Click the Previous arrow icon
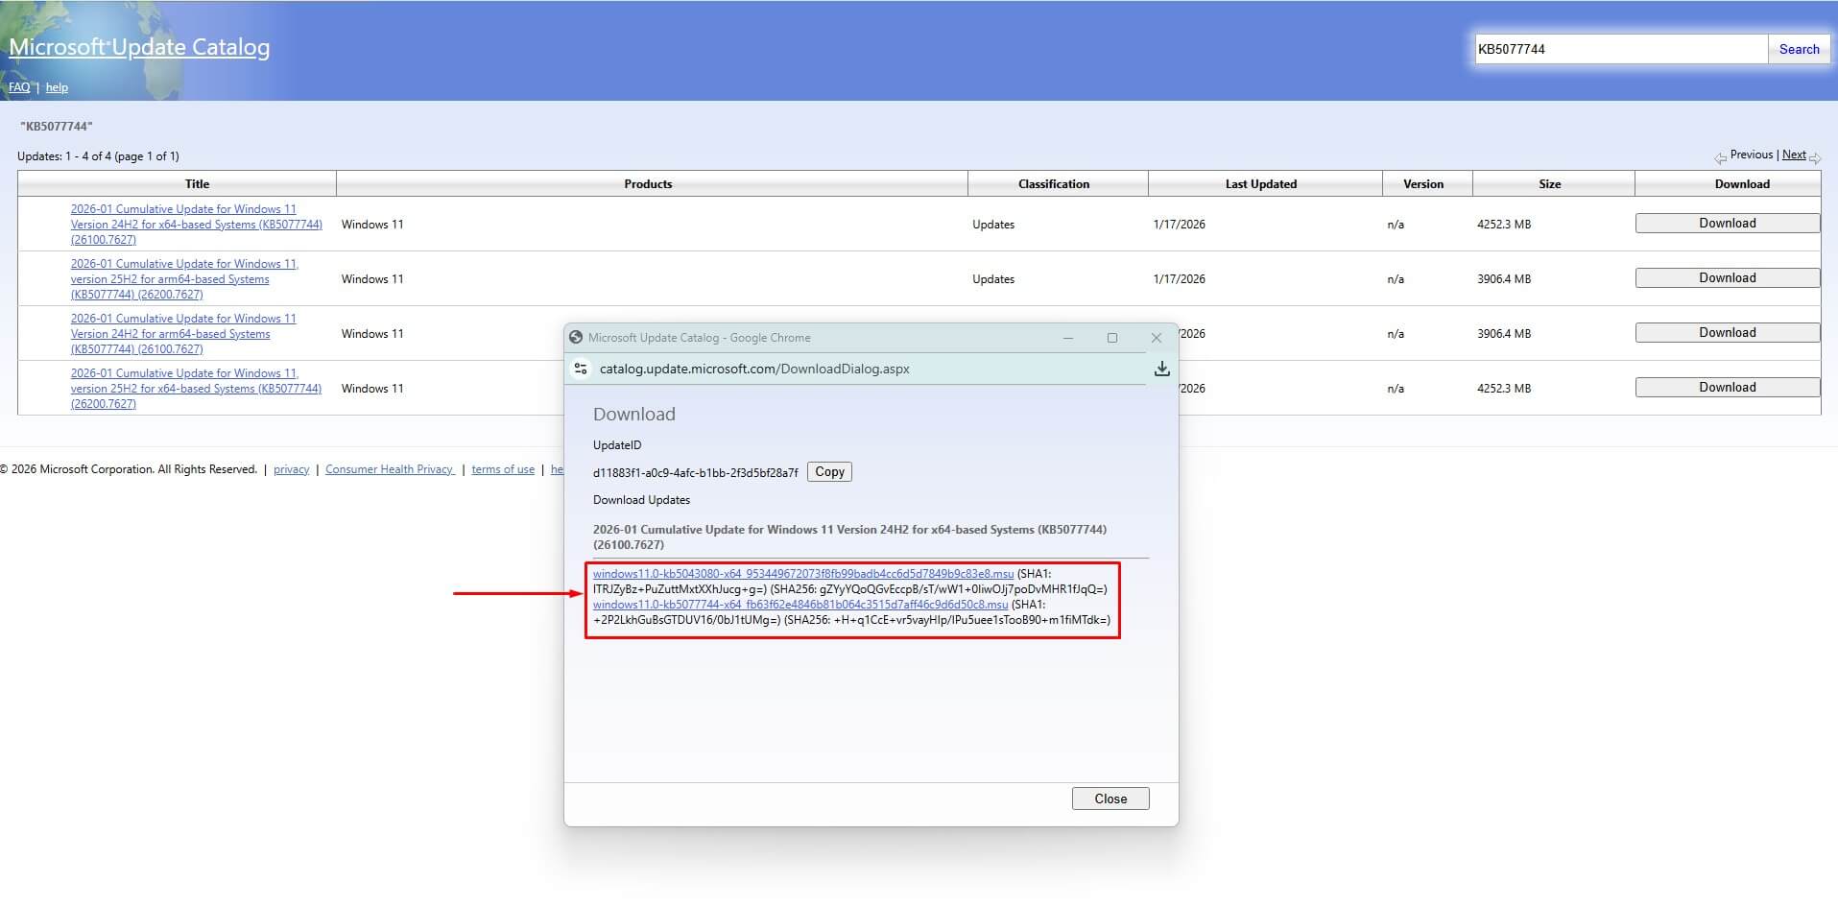 pos(1721,157)
